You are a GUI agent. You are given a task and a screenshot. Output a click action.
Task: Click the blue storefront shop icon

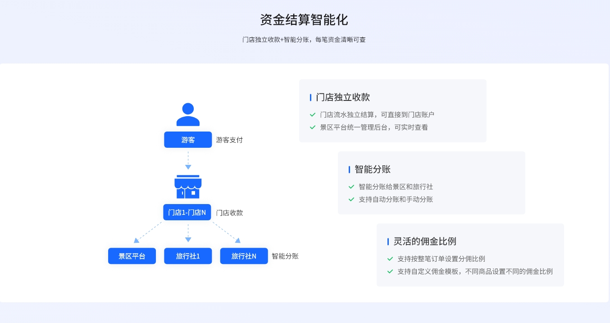tap(188, 187)
